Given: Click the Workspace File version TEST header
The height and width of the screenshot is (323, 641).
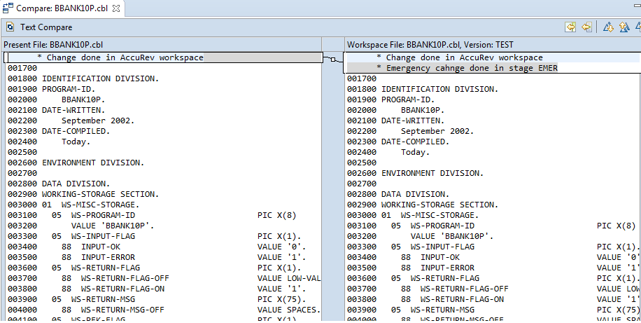Looking at the screenshot, I should (x=430, y=43).
